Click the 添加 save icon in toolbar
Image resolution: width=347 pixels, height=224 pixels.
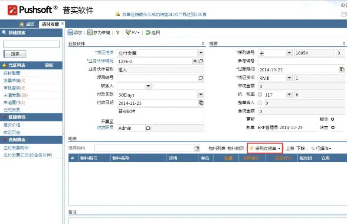[x=70, y=32]
